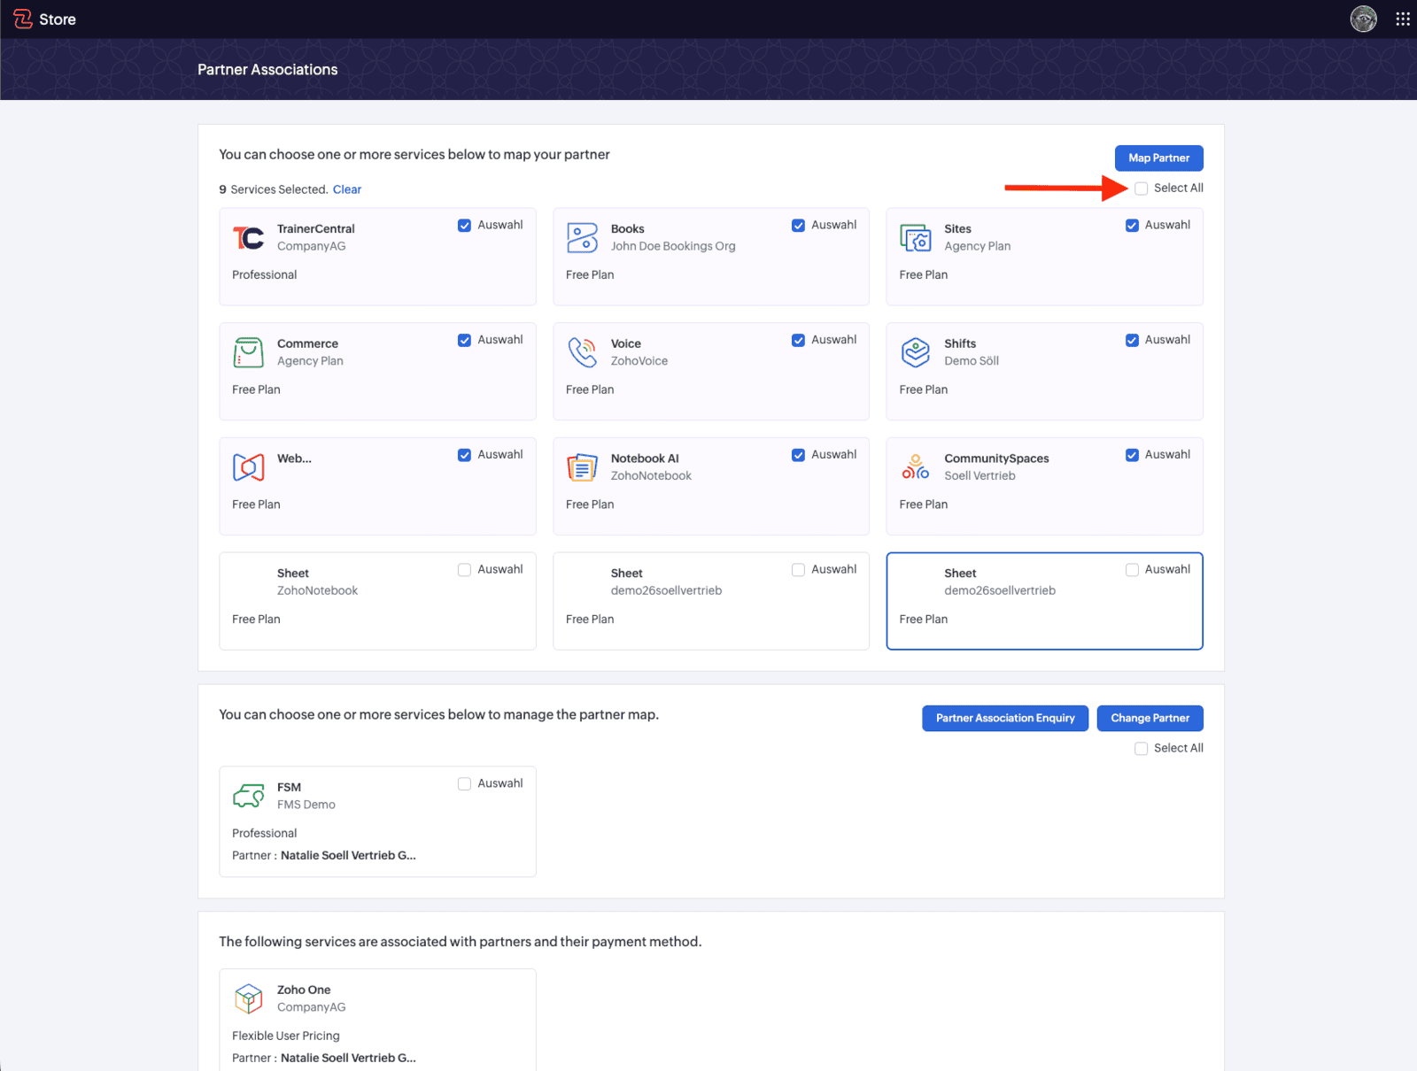Click 'ZohoVoice' organization text

tap(639, 361)
